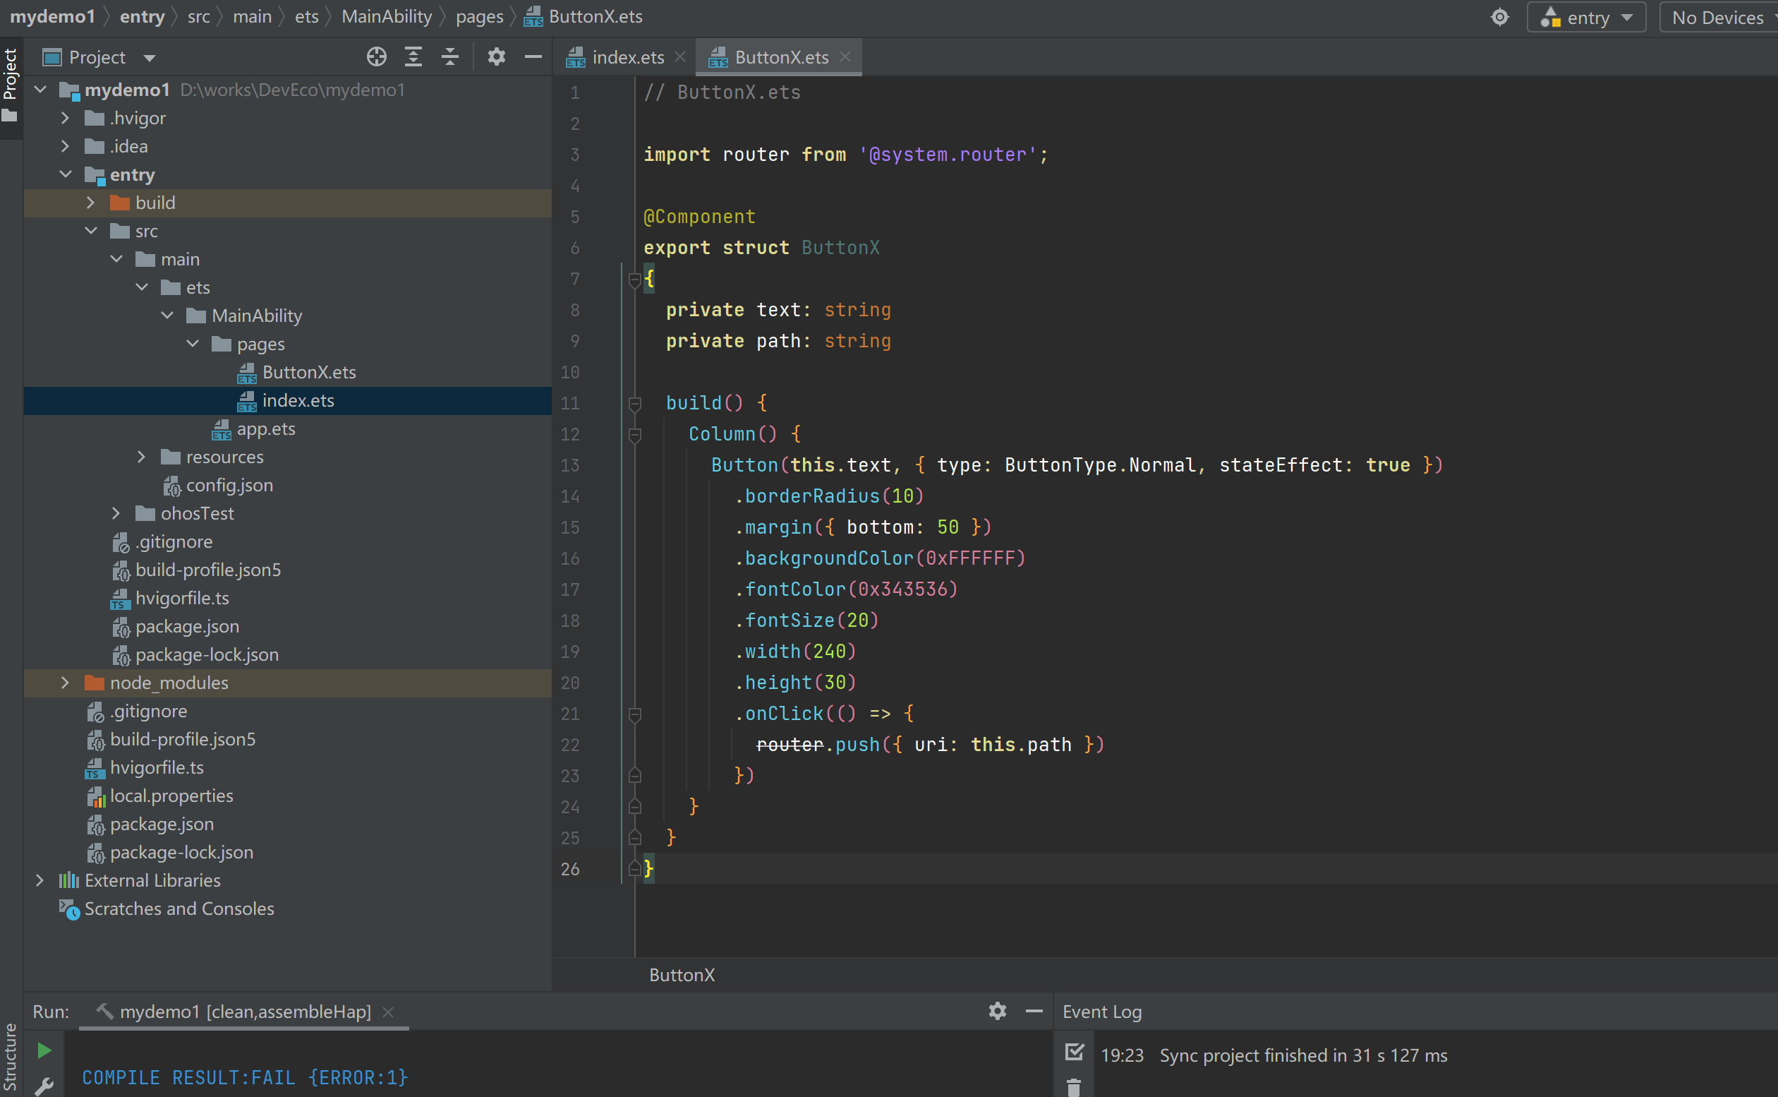
Task: Expand External Libraries
Action: 41,880
